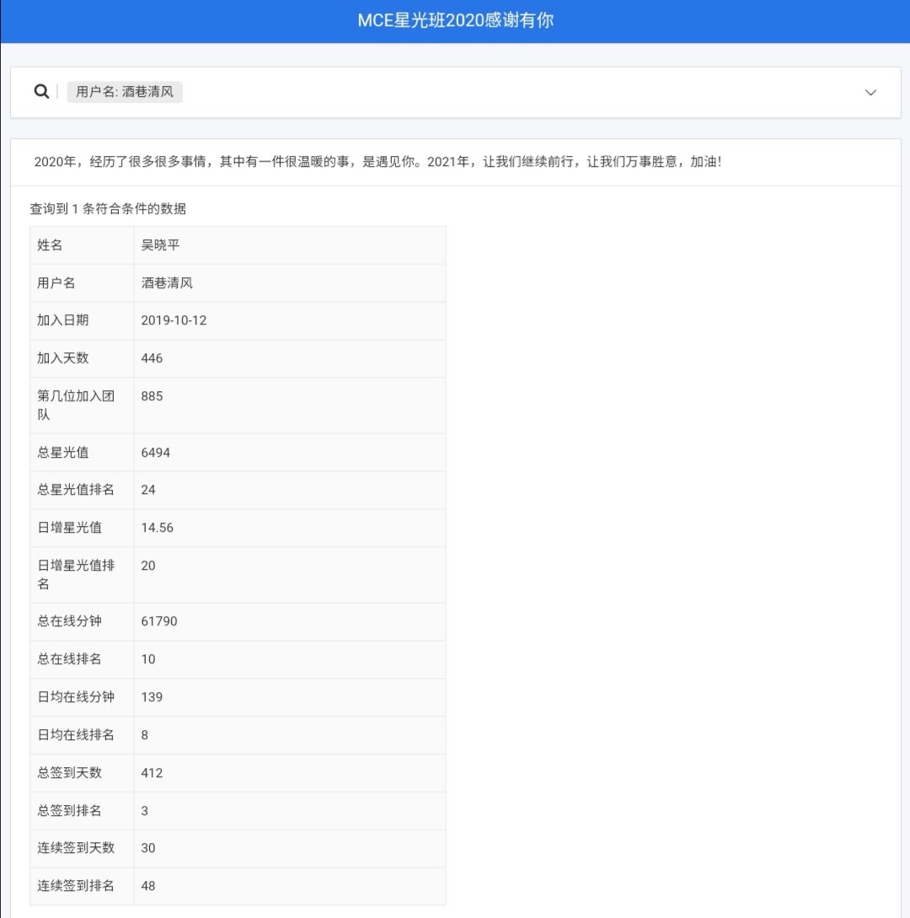This screenshot has height=918, width=910.
Task: Click the 连续签到排名 label
Action: pos(76,886)
